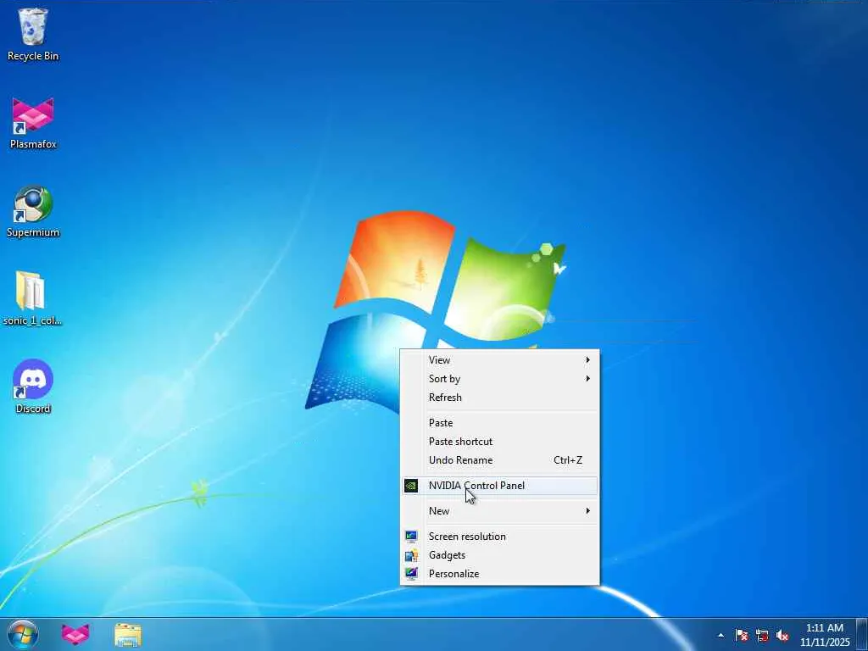The height and width of the screenshot is (651, 868).
Task: Click the Sort by submenu arrow
Action: 588,379
